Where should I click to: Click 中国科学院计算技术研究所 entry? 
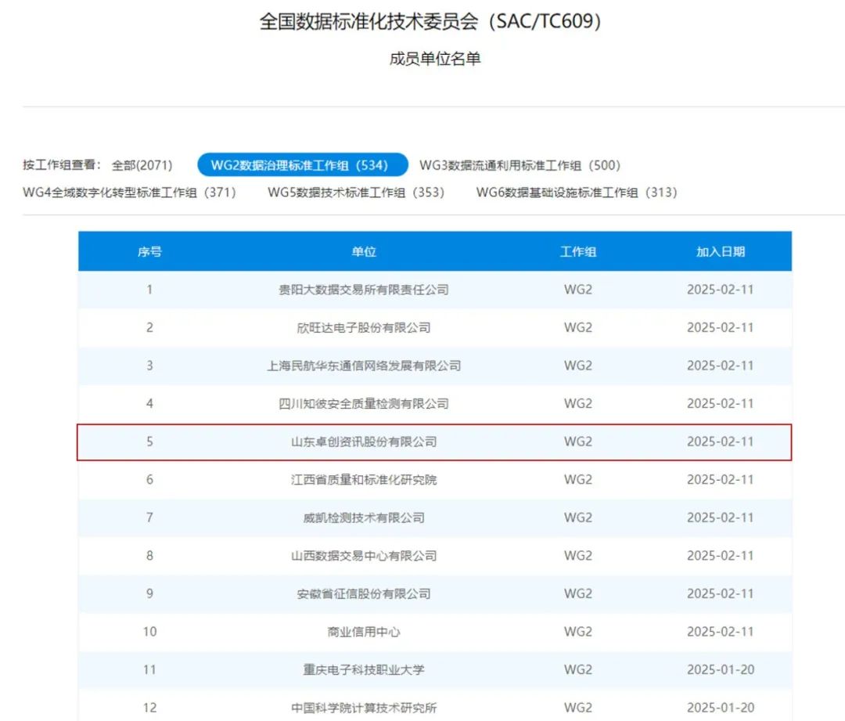click(x=364, y=708)
